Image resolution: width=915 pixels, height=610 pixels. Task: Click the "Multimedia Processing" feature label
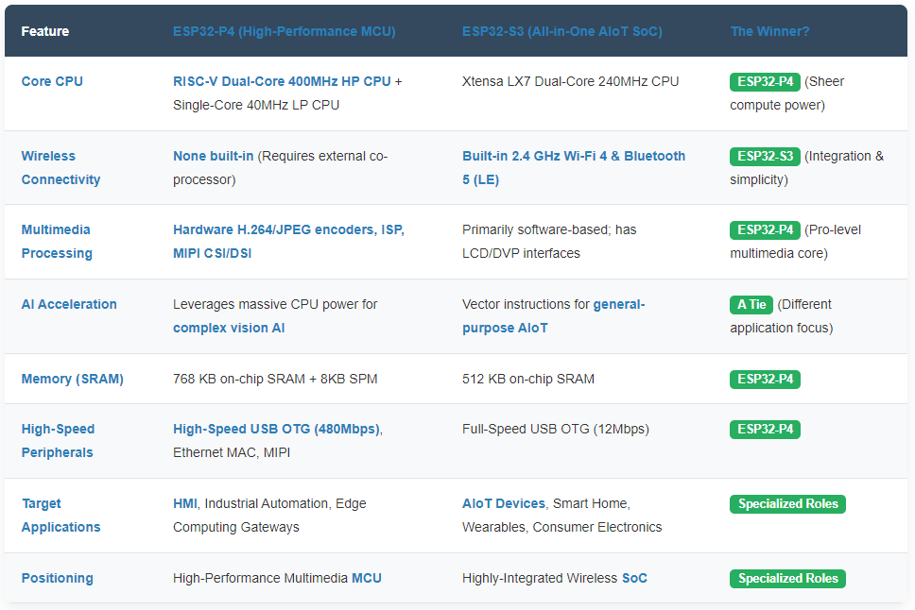[57, 241]
